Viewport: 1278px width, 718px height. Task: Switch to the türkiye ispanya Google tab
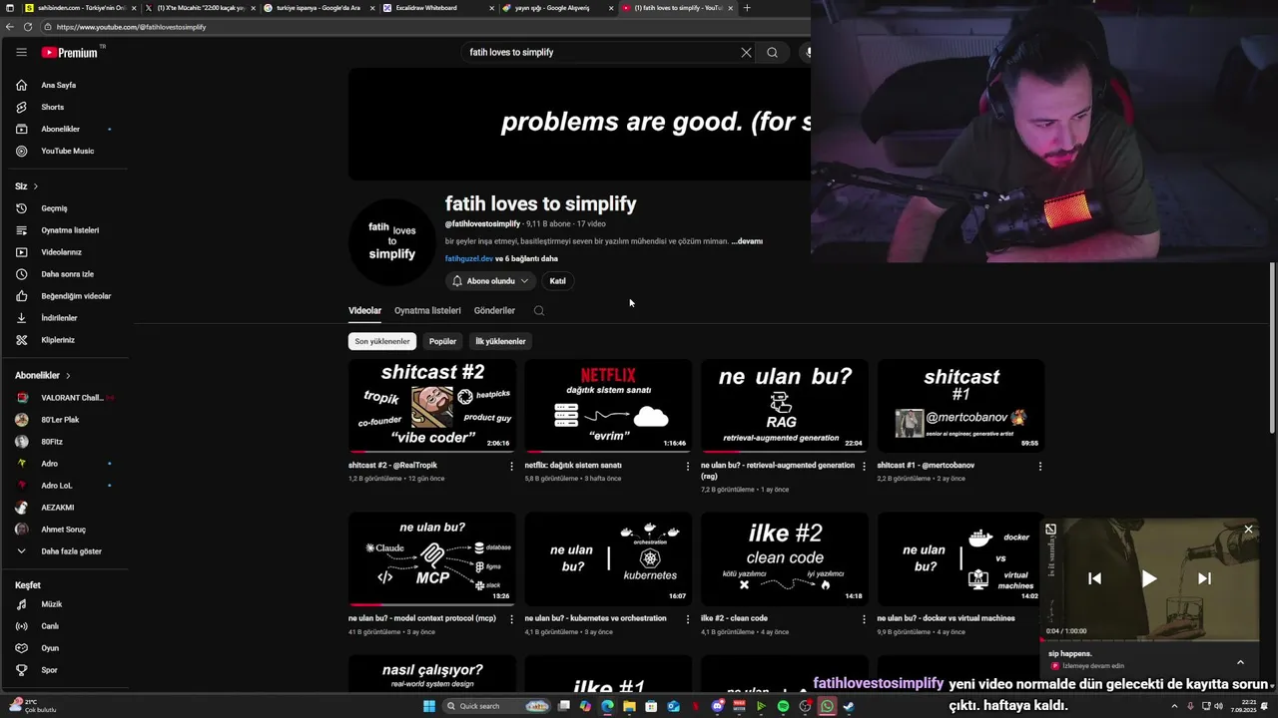[319, 8]
